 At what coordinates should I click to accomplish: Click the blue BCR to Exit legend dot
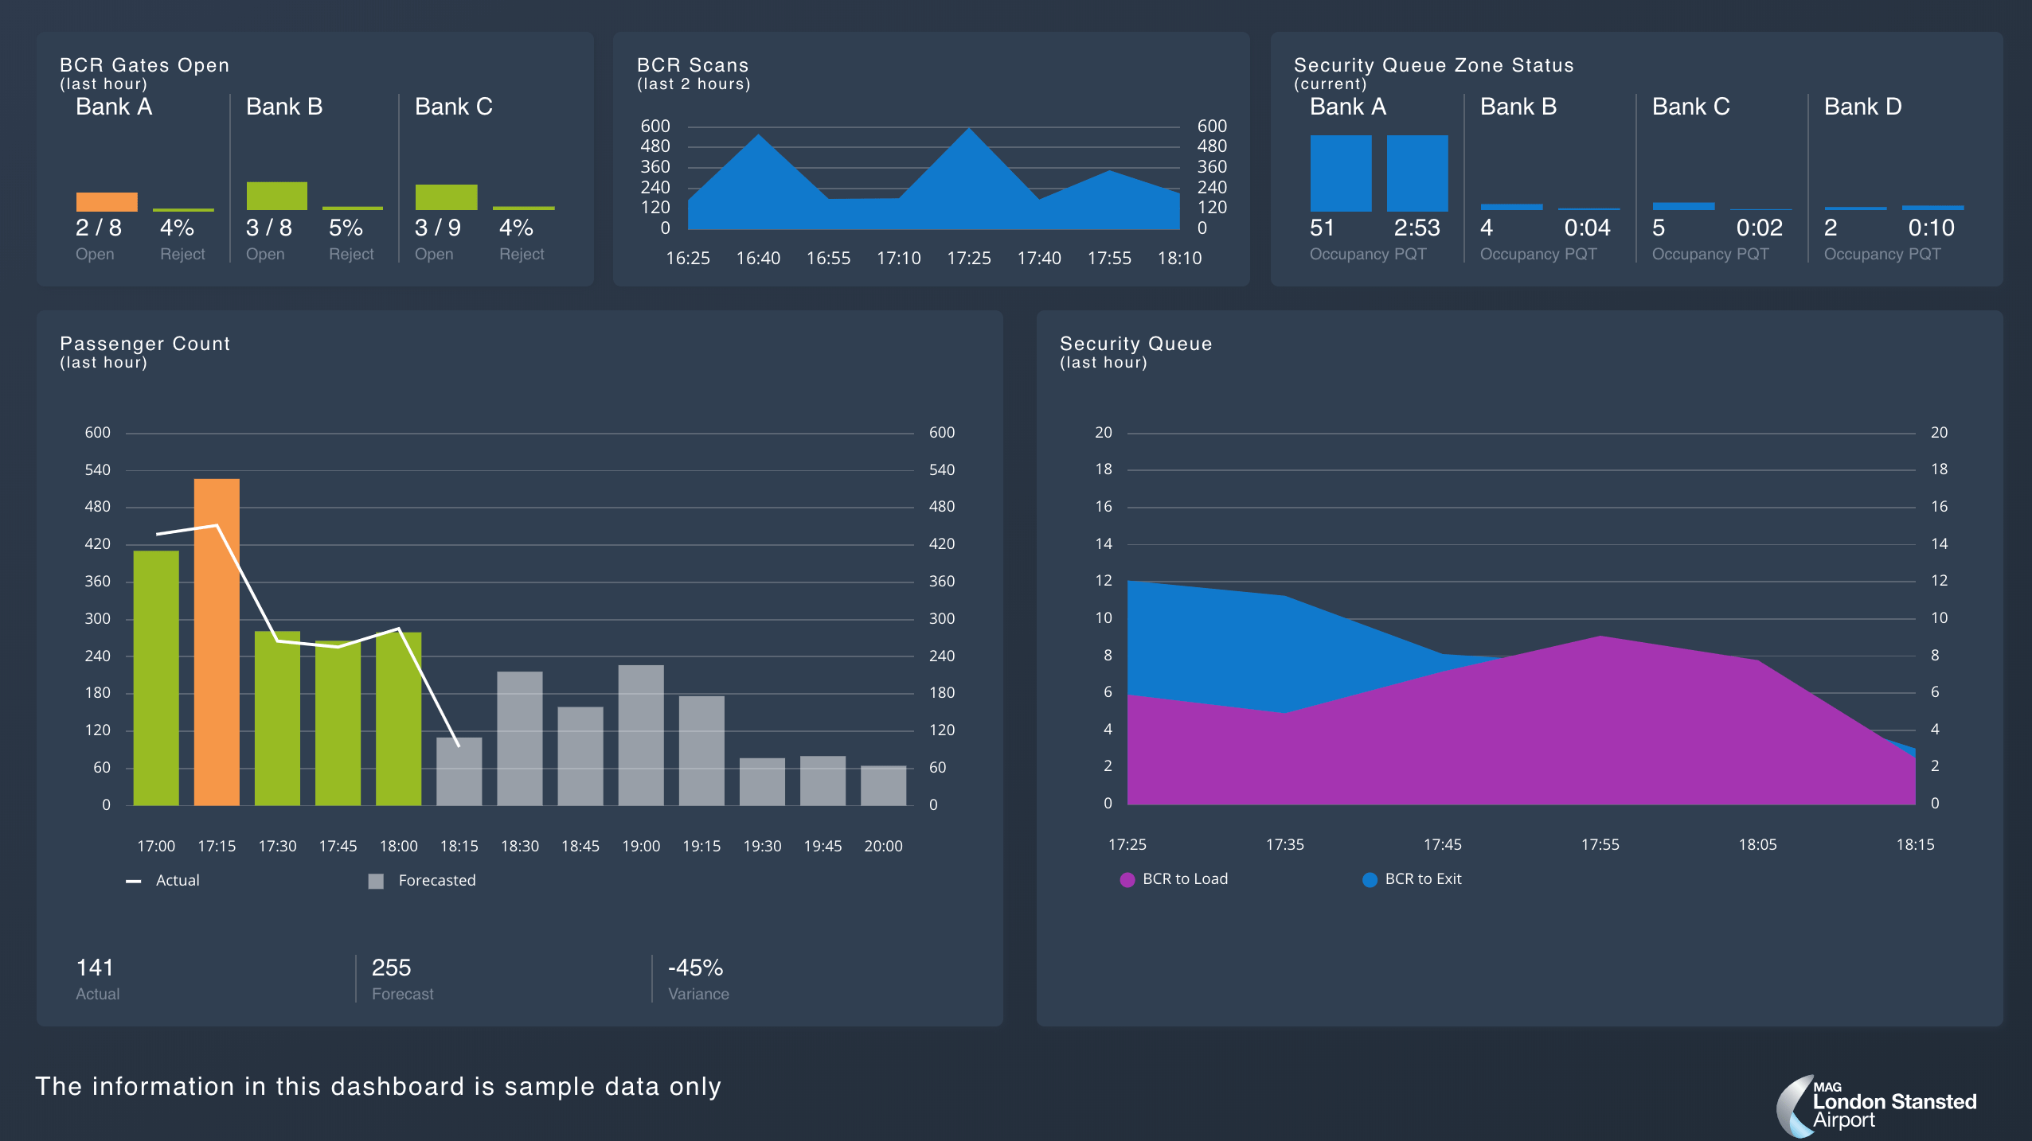tap(1370, 879)
